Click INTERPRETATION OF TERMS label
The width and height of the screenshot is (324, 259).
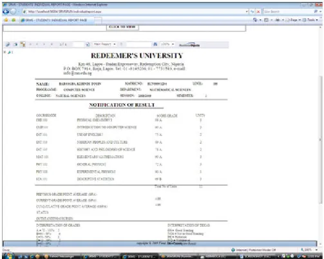coord(189,225)
